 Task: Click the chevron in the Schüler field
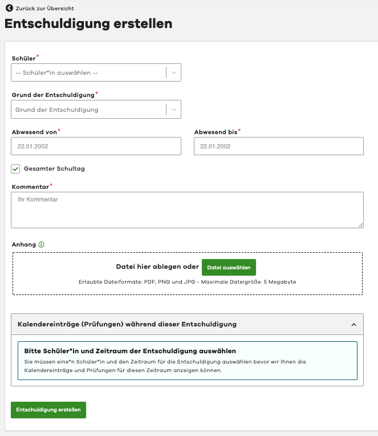click(x=174, y=72)
